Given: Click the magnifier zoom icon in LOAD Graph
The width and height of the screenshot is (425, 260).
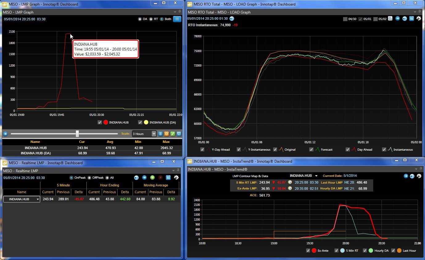Looking at the screenshot, I should [390, 18].
